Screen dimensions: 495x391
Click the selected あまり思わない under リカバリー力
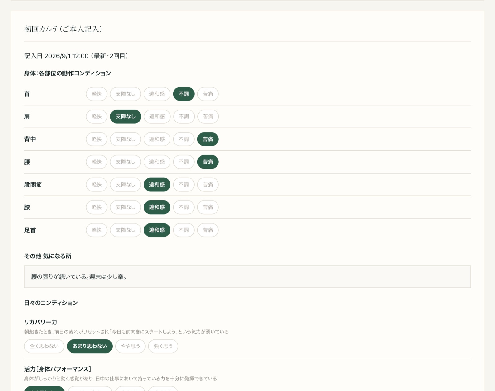coord(90,346)
